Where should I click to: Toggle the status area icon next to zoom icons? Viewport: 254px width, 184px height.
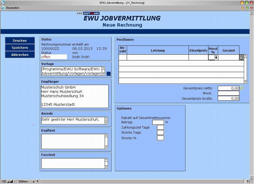point(15,181)
